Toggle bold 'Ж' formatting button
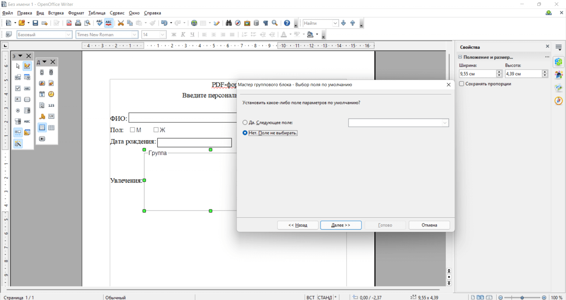 pos(174,34)
